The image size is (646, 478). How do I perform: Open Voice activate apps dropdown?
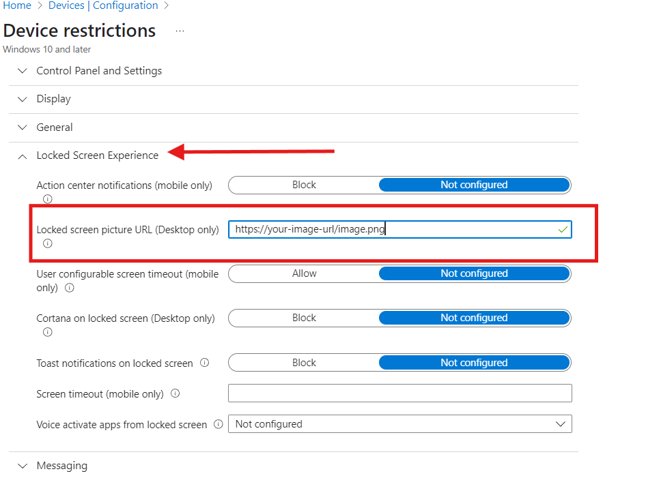coord(399,424)
